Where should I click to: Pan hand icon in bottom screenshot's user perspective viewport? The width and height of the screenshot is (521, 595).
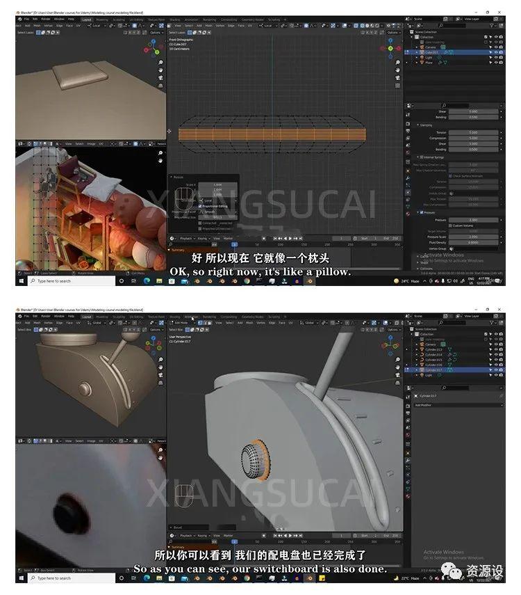(x=397, y=367)
